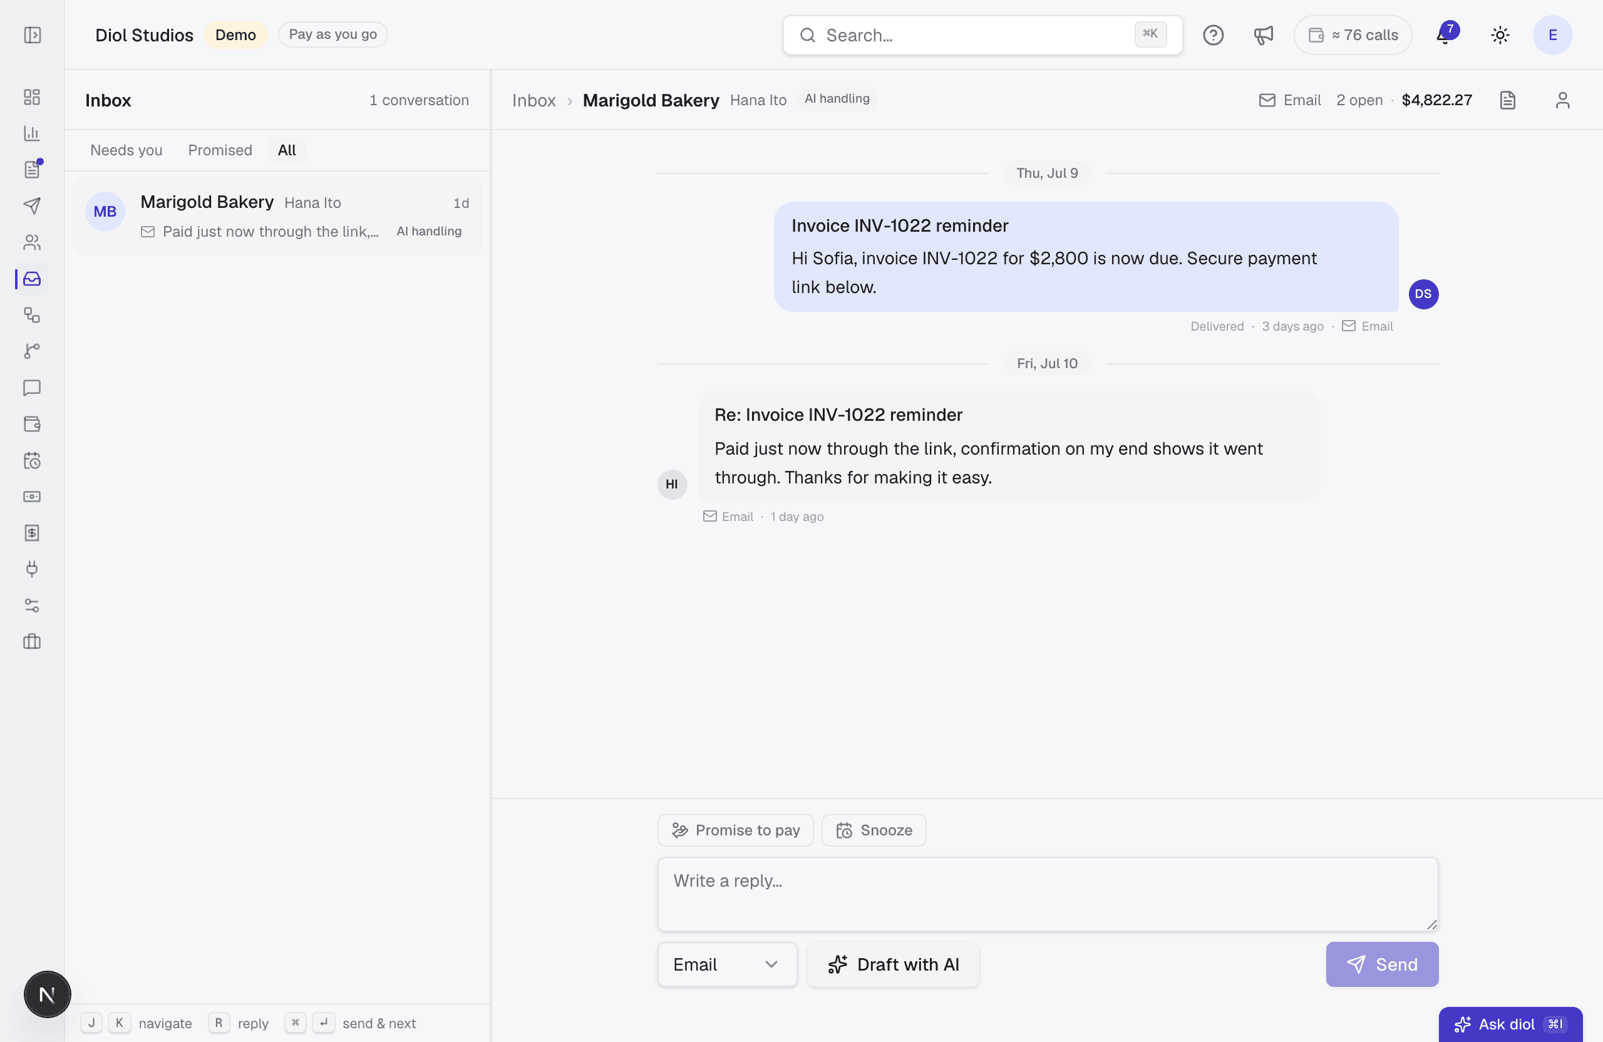
Task: Open the invoices document icon with blue dot
Action: pyautogui.click(x=32, y=169)
